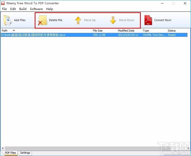Click the Delete File folder icon

[42, 20]
